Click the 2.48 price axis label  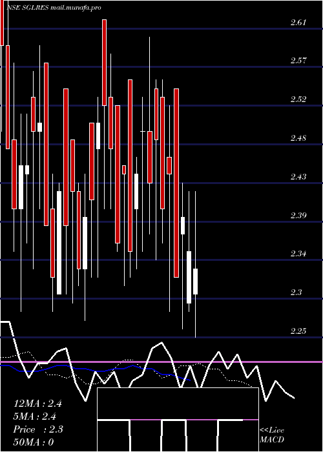tap(298, 138)
